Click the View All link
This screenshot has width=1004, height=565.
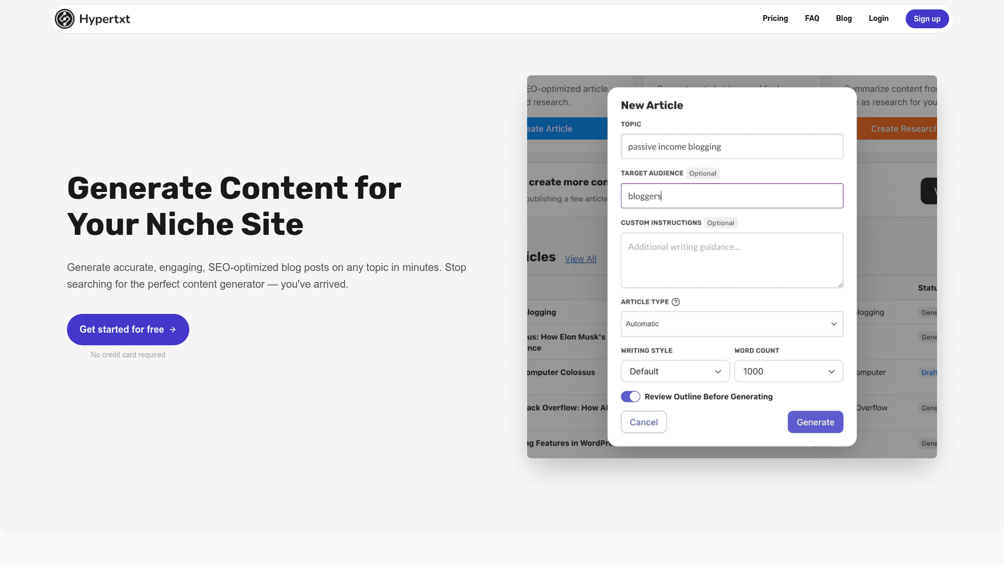pyautogui.click(x=580, y=259)
